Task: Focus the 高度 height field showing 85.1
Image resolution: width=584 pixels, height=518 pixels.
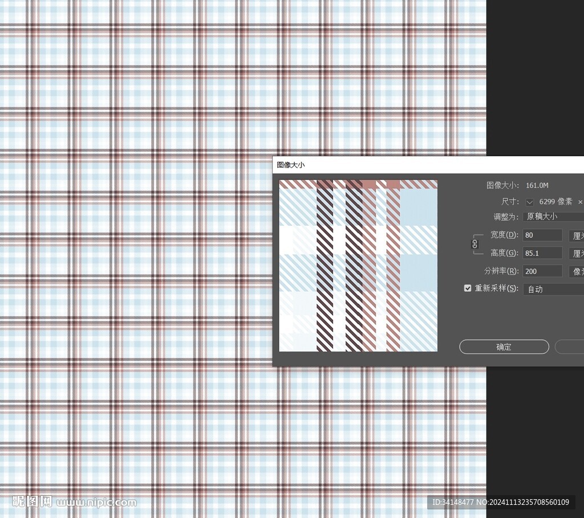Action: coord(542,254)
